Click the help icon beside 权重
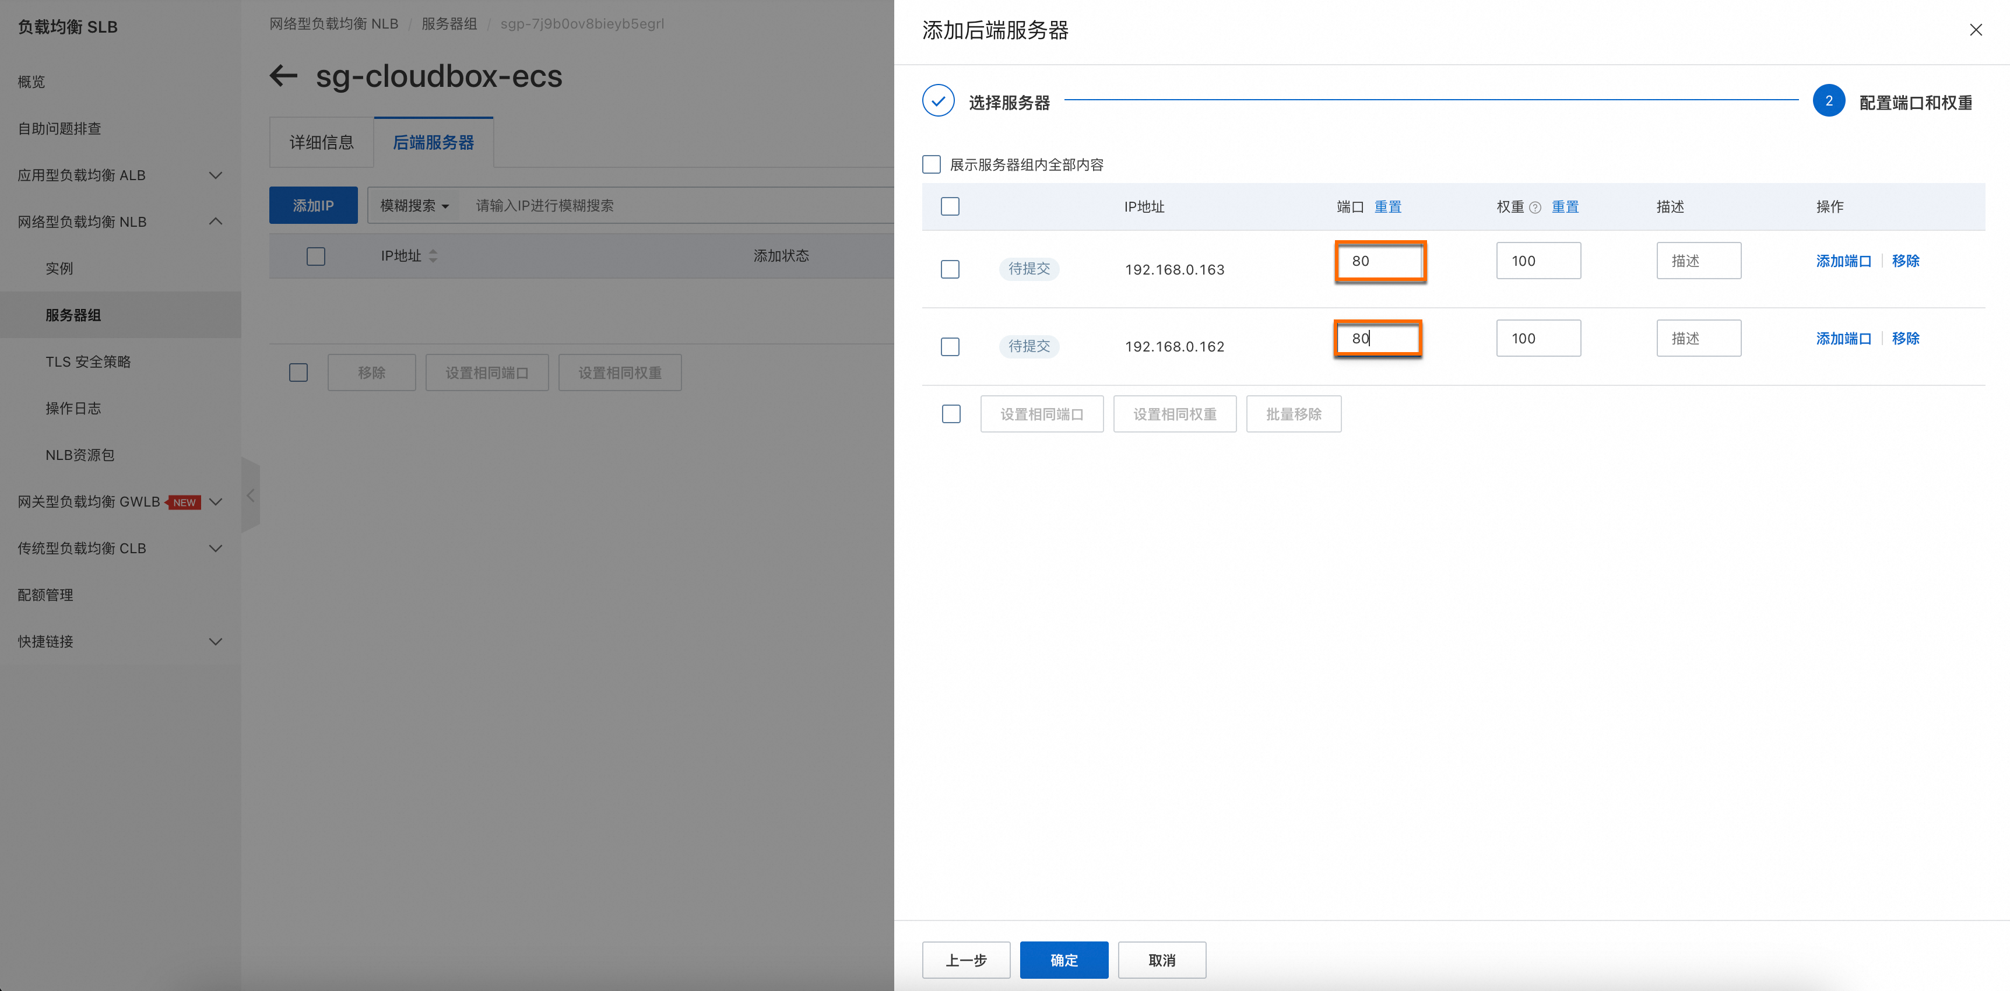This screenshot has height=991, width=2010. pyautogui.click(x=1535, y=208)
